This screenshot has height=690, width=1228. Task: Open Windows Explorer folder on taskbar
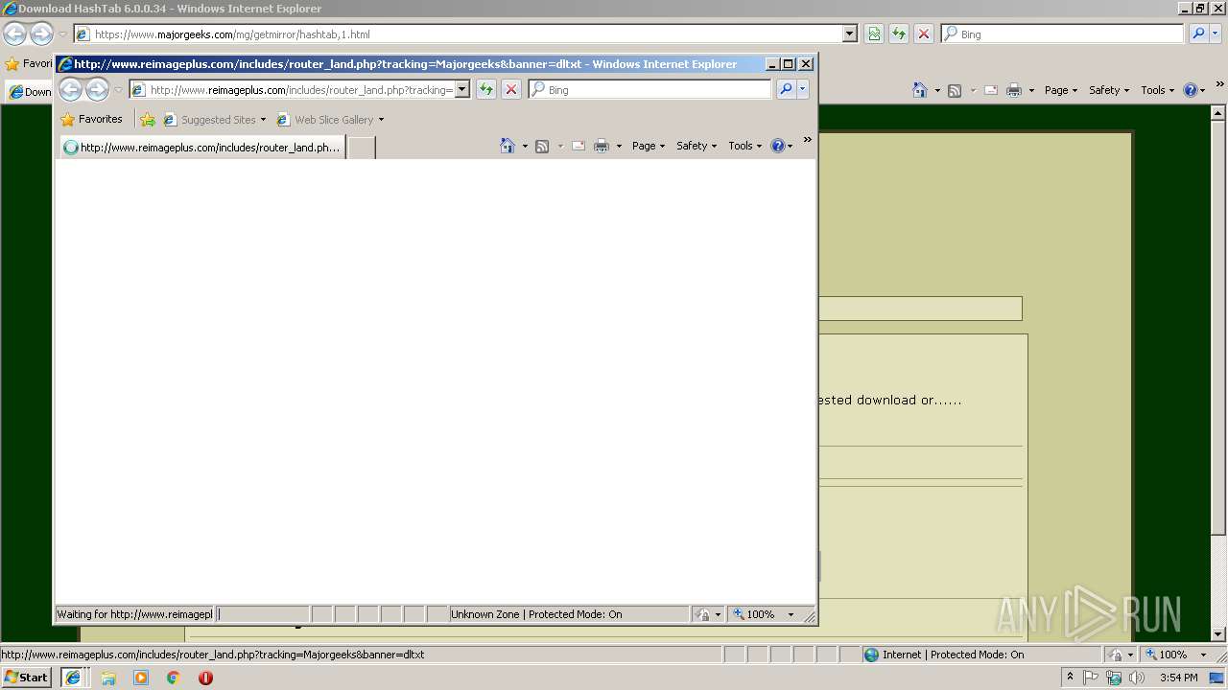coord(108,678)
